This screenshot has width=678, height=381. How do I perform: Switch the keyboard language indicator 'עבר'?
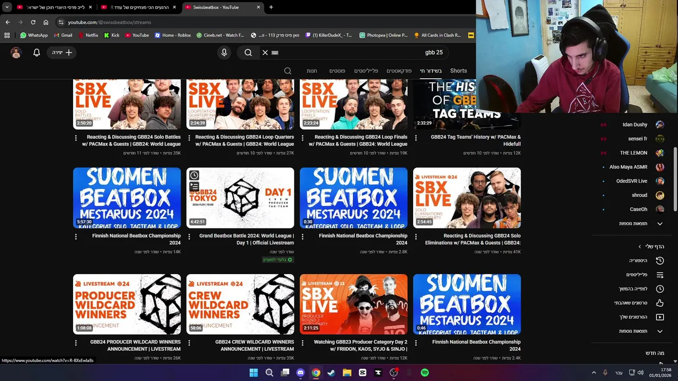619,373
